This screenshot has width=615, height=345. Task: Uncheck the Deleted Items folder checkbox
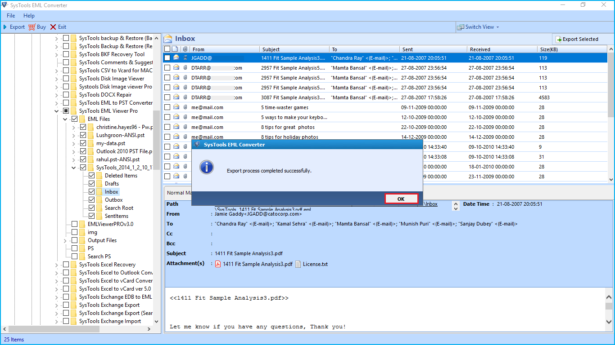92,176
